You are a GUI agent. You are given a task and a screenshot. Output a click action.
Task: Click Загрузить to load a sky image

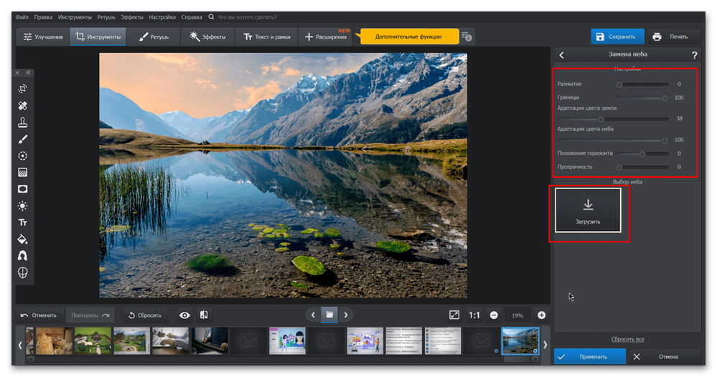coord(588,211)
